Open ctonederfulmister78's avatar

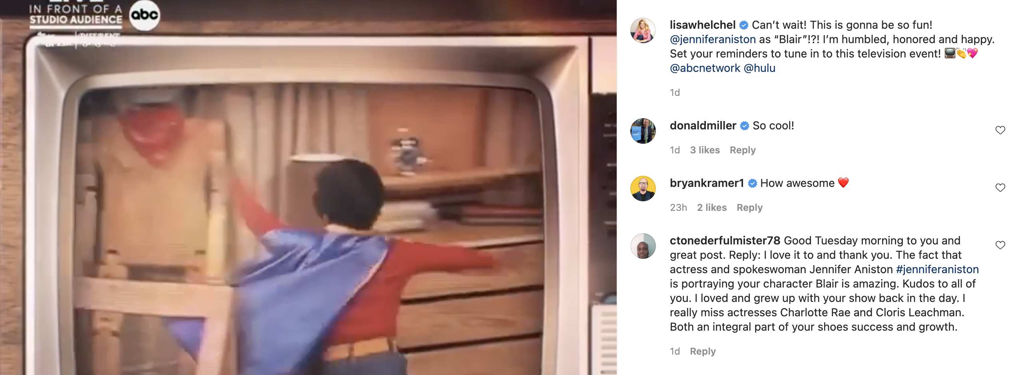coord(643,246)
